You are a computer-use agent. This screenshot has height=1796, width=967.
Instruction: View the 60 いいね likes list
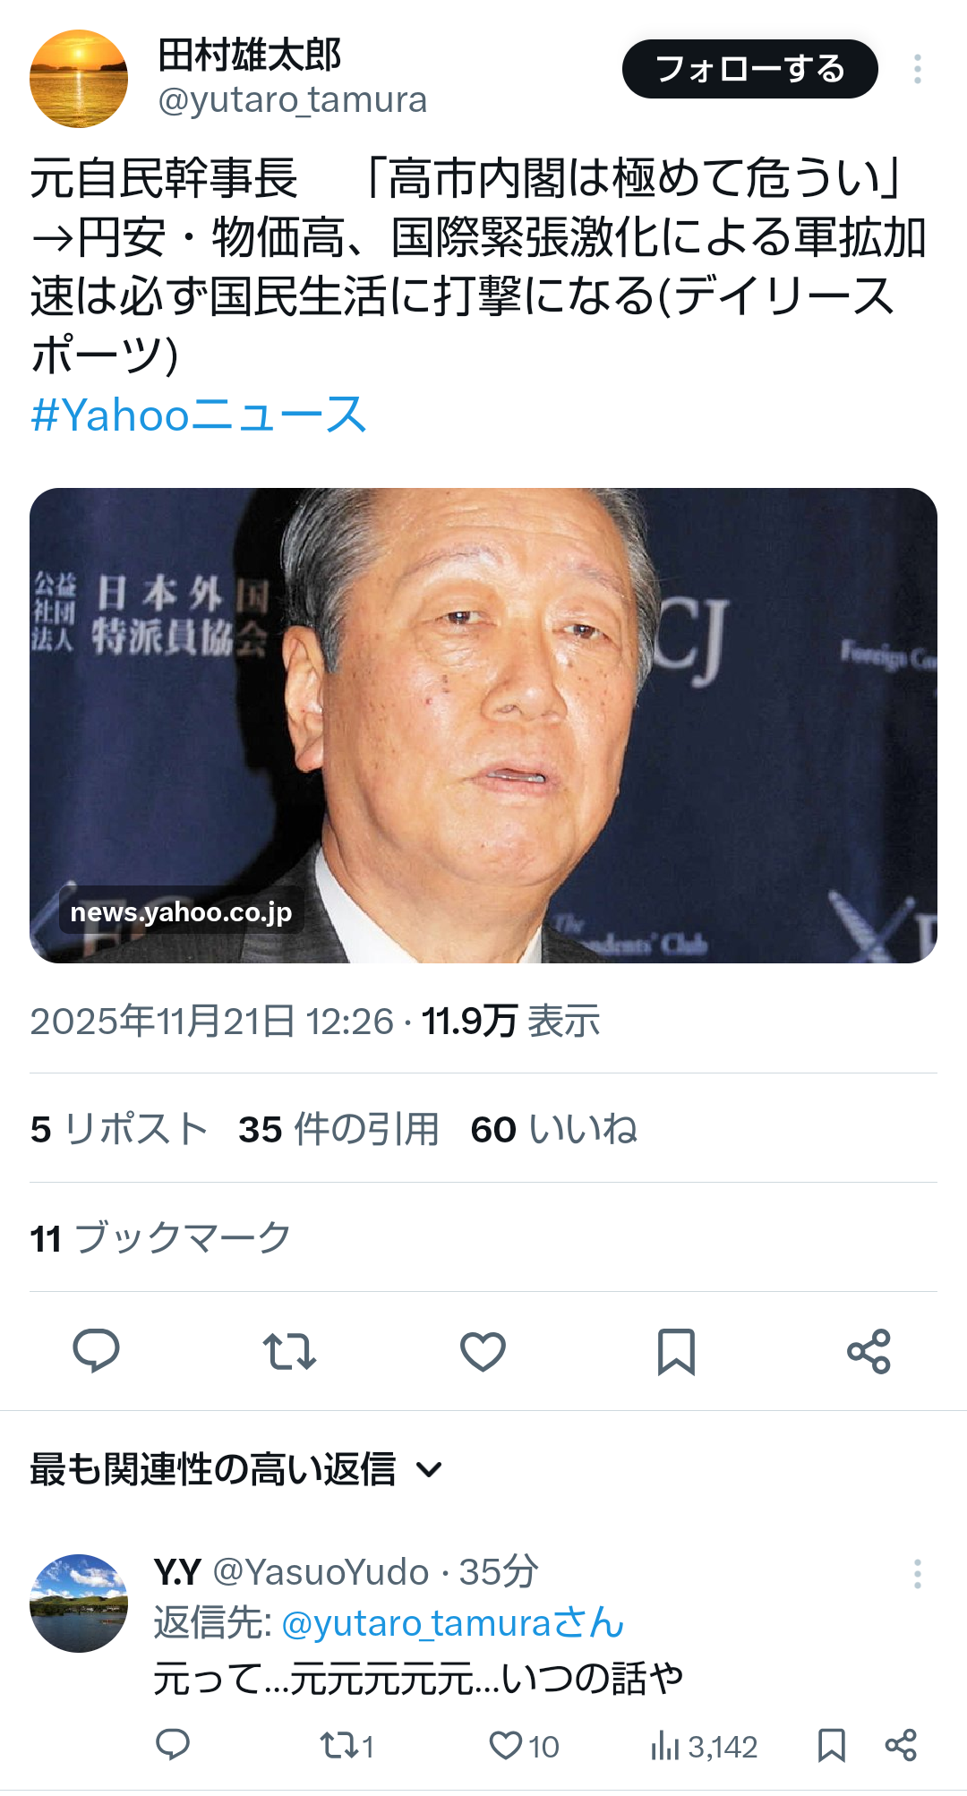coord(554,1129)
